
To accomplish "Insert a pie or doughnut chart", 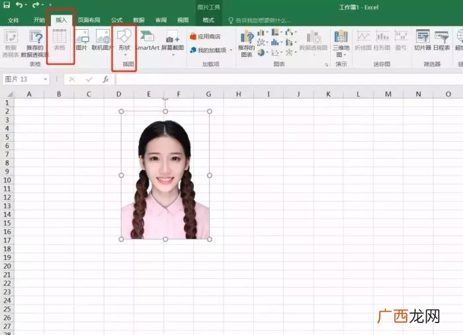I will [262, 52].
